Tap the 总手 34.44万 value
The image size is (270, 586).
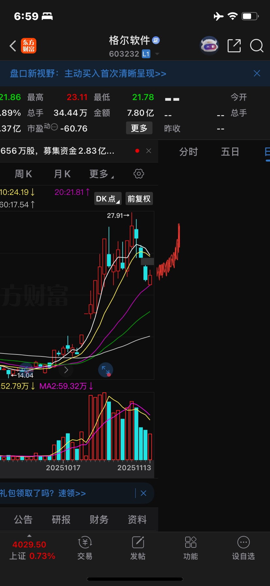point(70,113)
